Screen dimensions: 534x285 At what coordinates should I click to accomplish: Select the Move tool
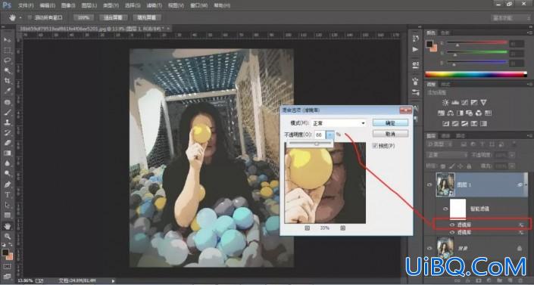pyautogui.click(x=7, y=40)
